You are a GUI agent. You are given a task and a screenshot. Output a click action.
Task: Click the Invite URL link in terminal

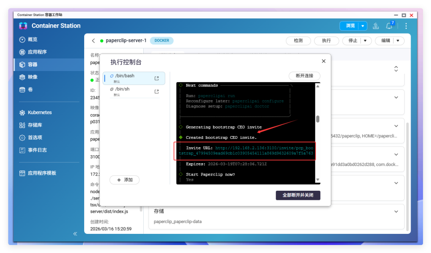click(x=246, y=151)
